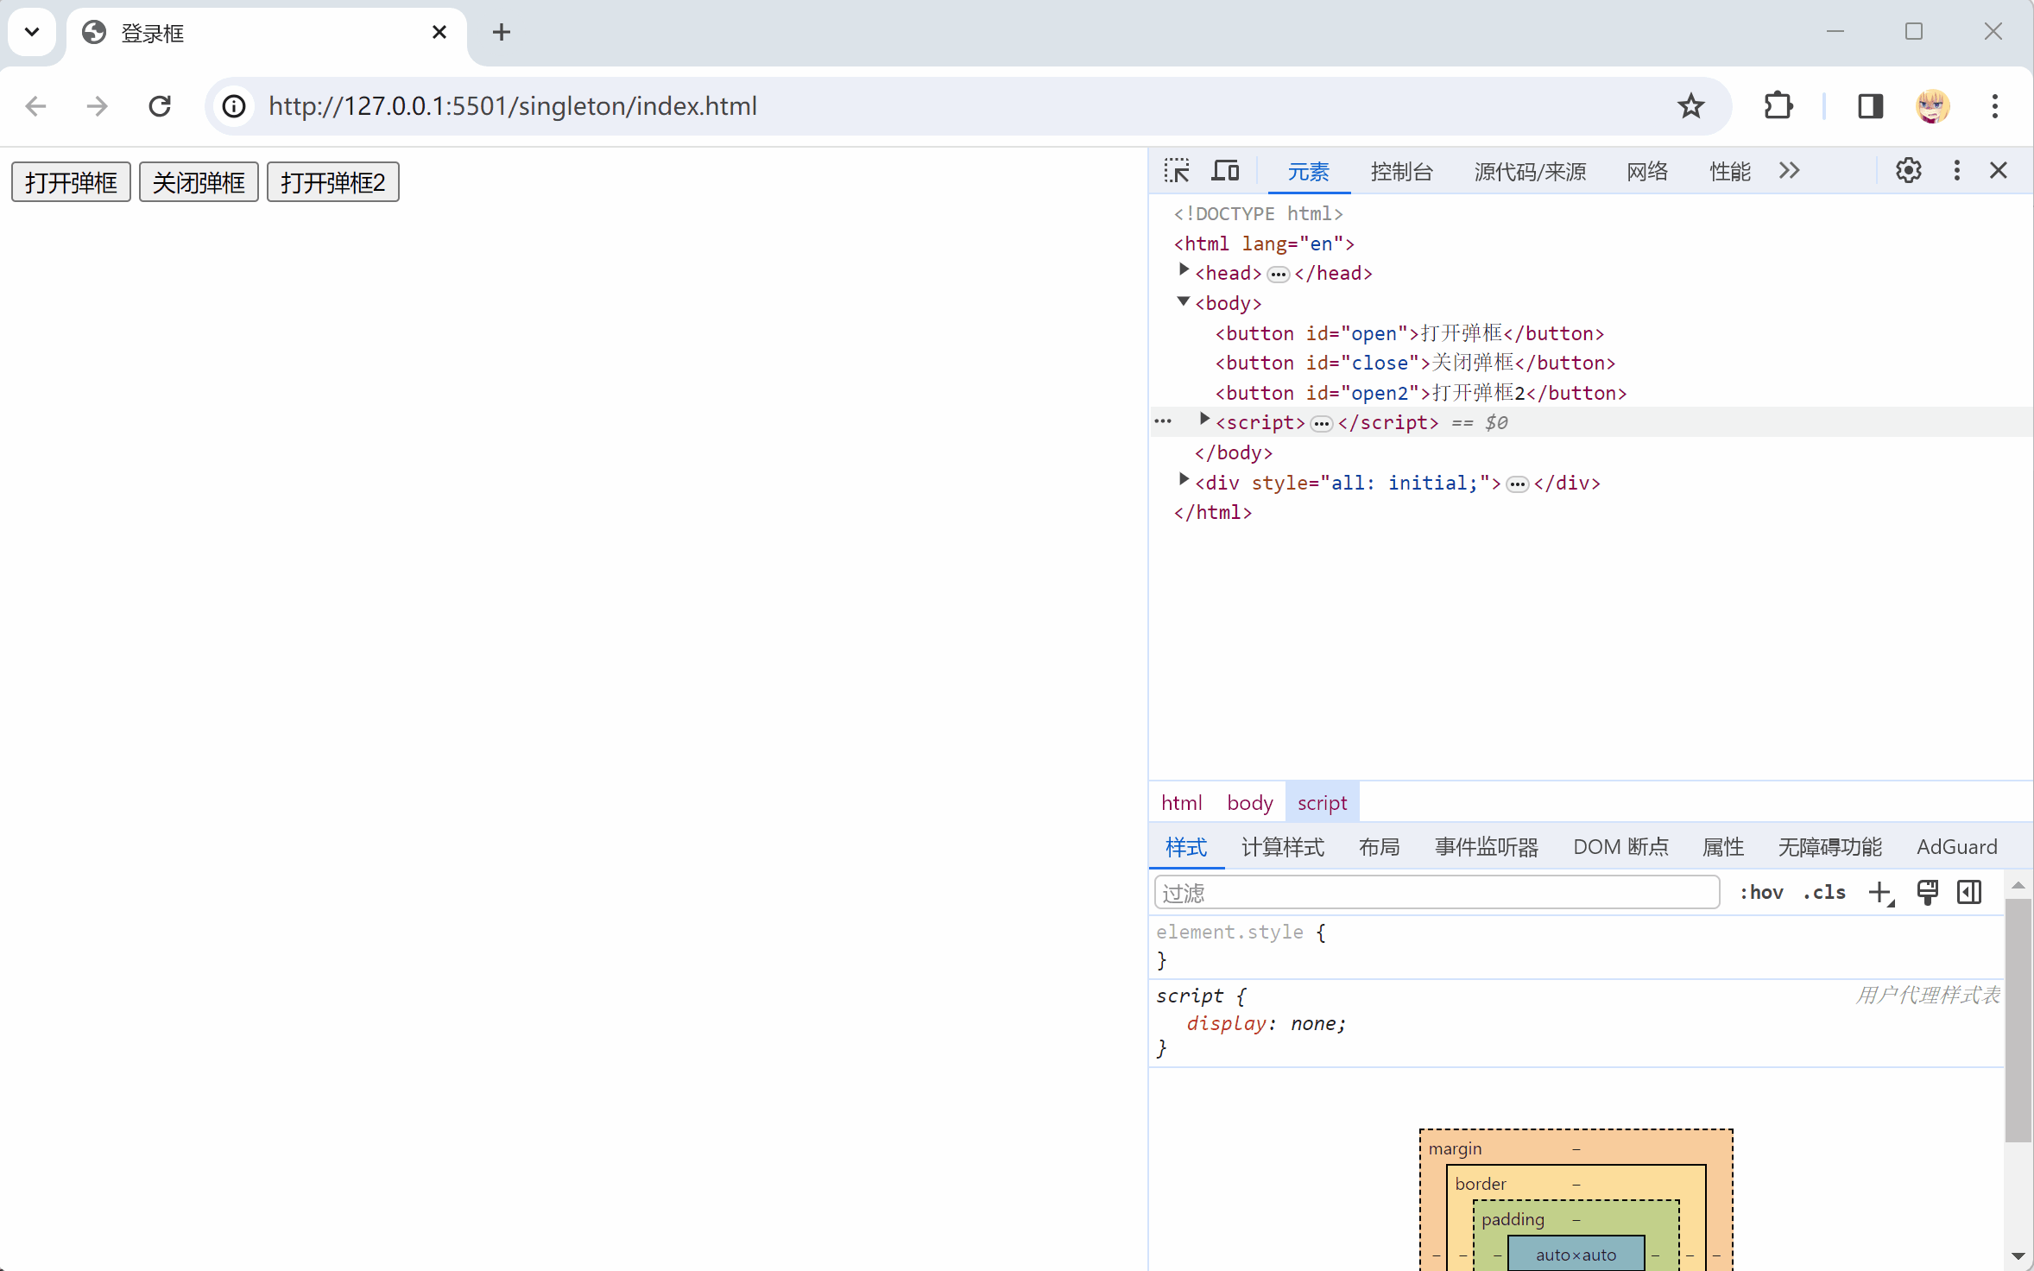
Task: Focus the 过滤 styles filter field
Action: (1436, 893)
